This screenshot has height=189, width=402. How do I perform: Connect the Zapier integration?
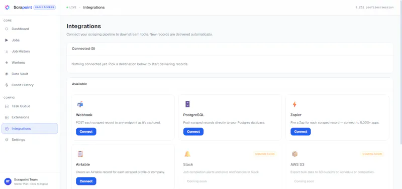(x=300, y=132)
